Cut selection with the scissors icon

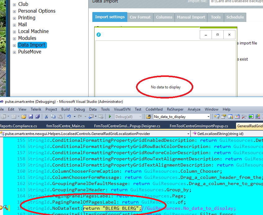point(46,117)
